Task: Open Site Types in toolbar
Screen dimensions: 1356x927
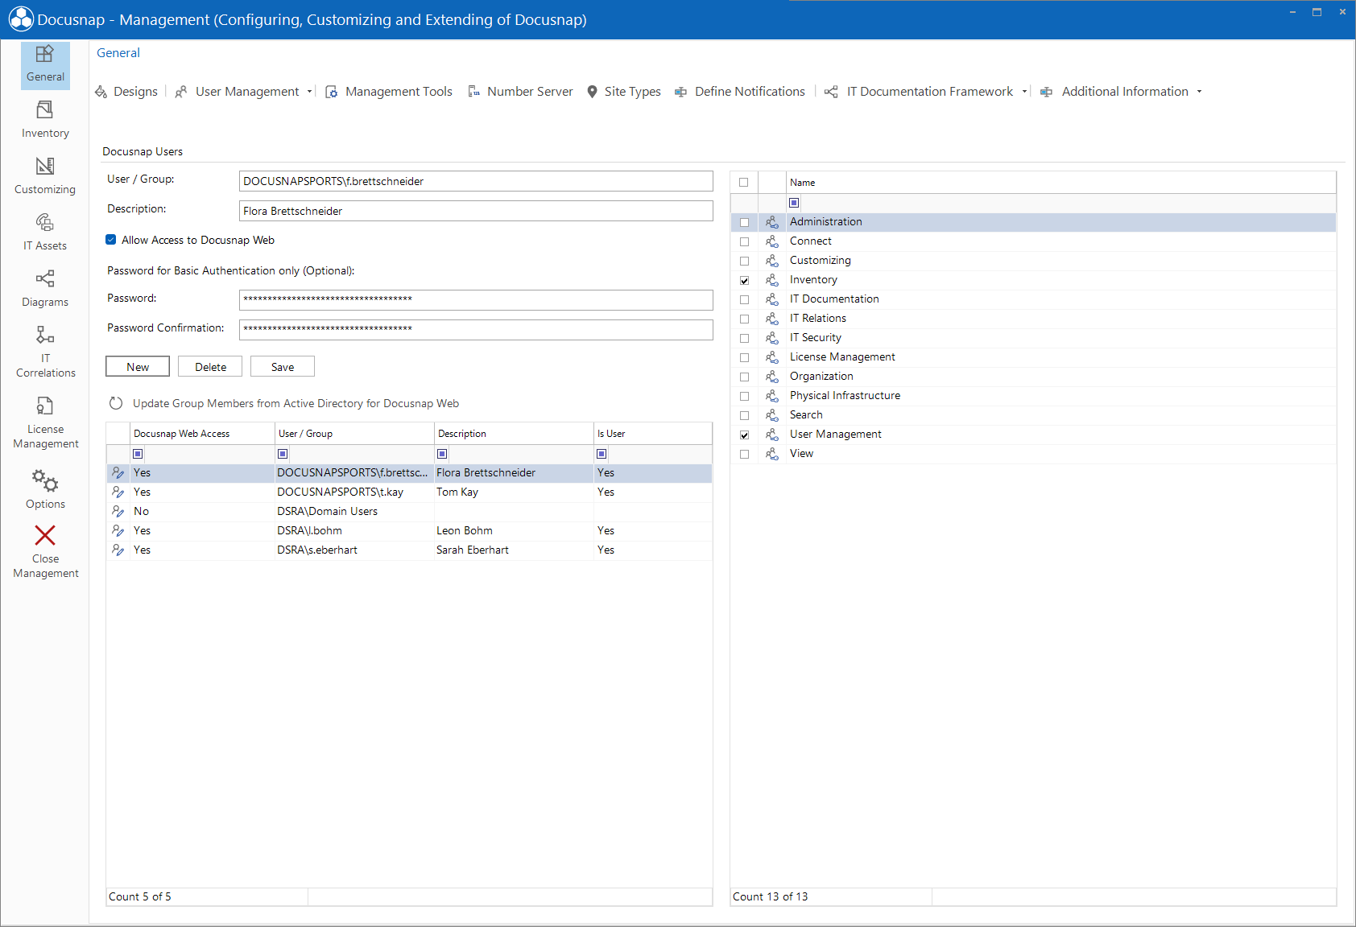Action: [x=623, y=92]
